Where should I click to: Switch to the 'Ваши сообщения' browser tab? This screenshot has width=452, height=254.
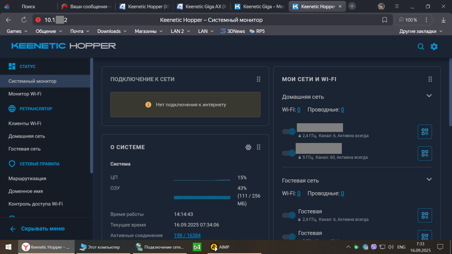(86, 6)
